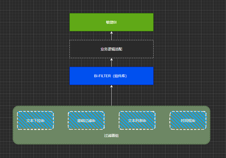This screenshot has height=158, width=226.
Task: Click the 过滤器组 group label text
Action: click(x=111, y=136)
